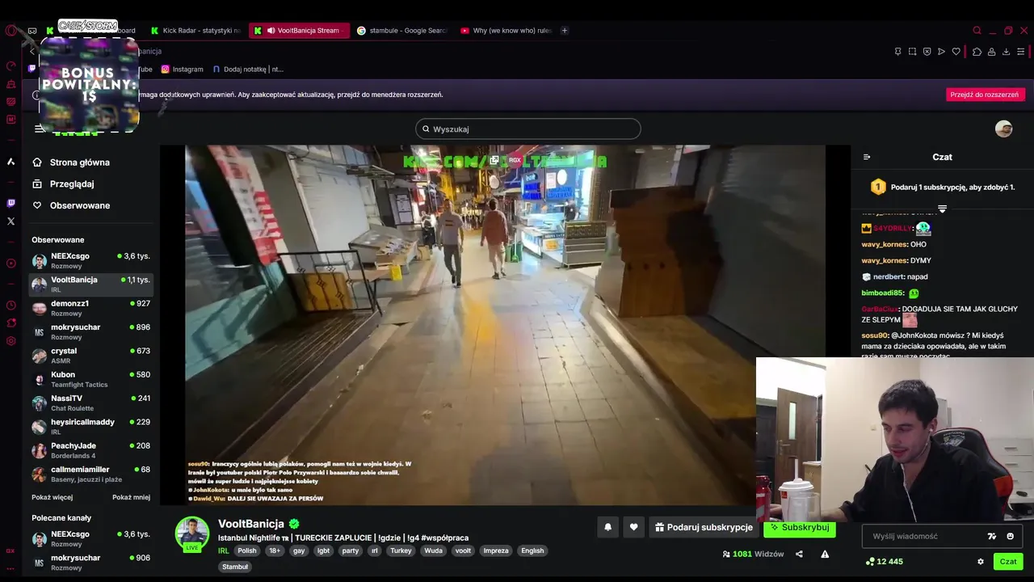Open the new tab plus button
Viewport: 1034px width, 582px height.
click(x=565, y=31)
